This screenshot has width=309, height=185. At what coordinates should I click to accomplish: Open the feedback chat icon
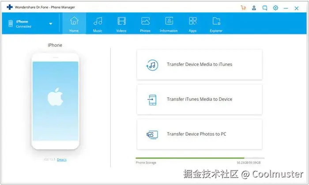point(265,8)
